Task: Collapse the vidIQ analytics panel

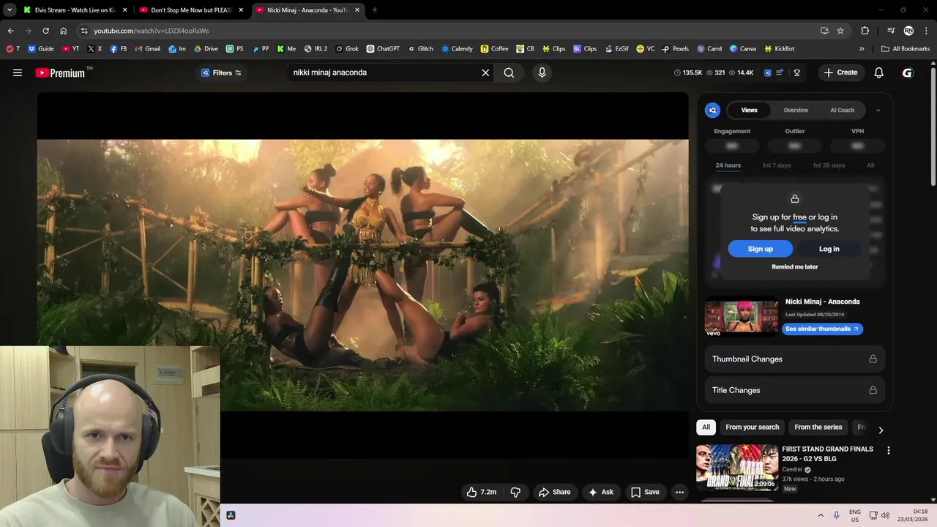Action: coord(878,110)
